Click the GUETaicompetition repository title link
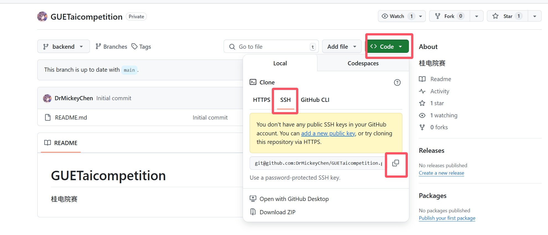548x235 pixels. click(86, 17)
